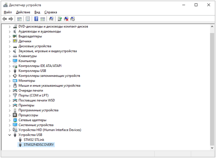This screenshot has width=216, height=158.
Task: Click the Видеоадаптеры display card icon
Action: click(x=15, y=36)
